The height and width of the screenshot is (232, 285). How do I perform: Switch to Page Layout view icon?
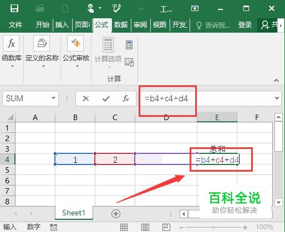pyautogui.click(x=145, y=228)
